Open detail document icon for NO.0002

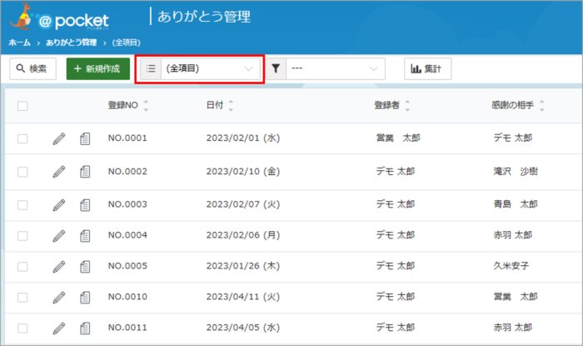point(85,172)
